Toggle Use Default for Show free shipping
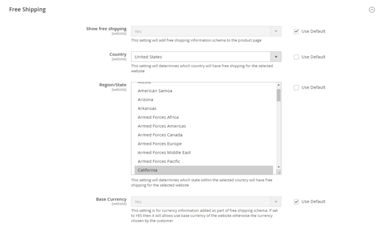The height and width of the screenshot is (230, 382). (296, 32)
